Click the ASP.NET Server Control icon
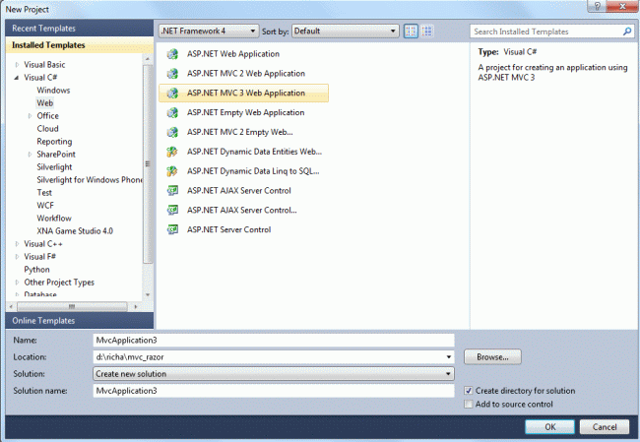The height and width of the screenshot is (442, 640). point(172,229)
